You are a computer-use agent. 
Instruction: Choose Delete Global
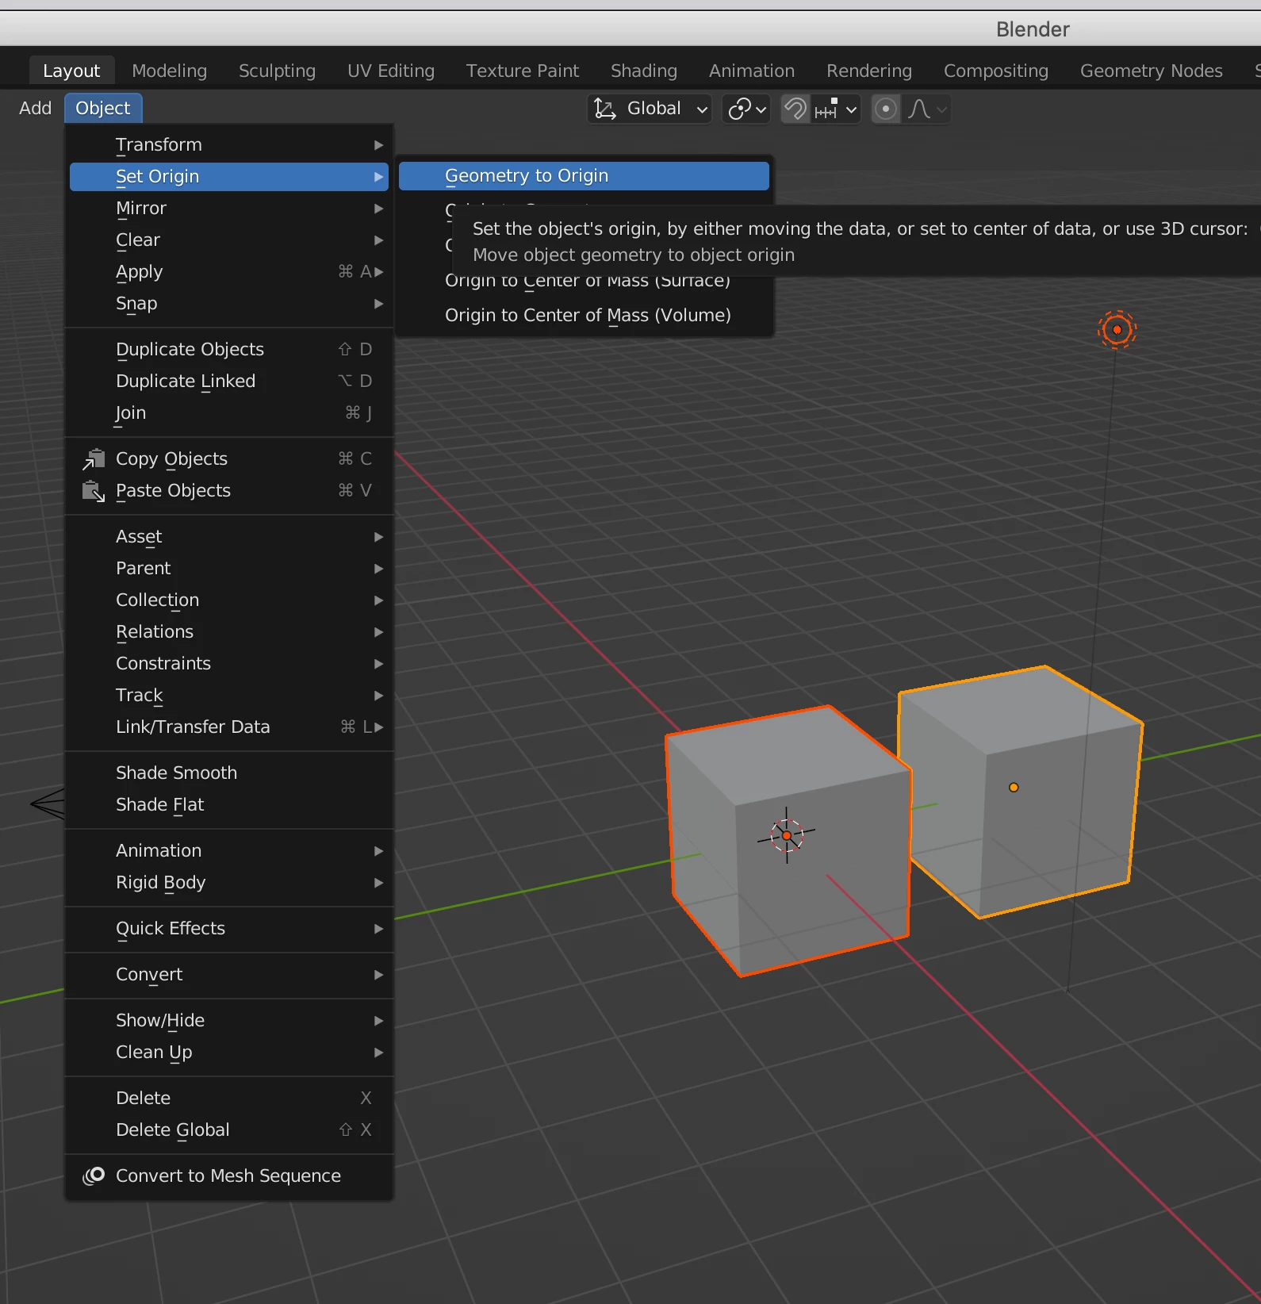pos(228,1130)
